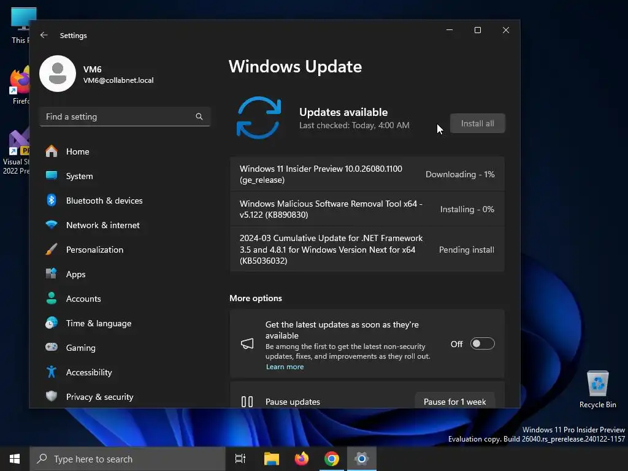The width and height of the screenshot is (628, 471).
Task: Launch Google Chrome from the taskbar
Action: pyautogui.click(x=332, y=459)
